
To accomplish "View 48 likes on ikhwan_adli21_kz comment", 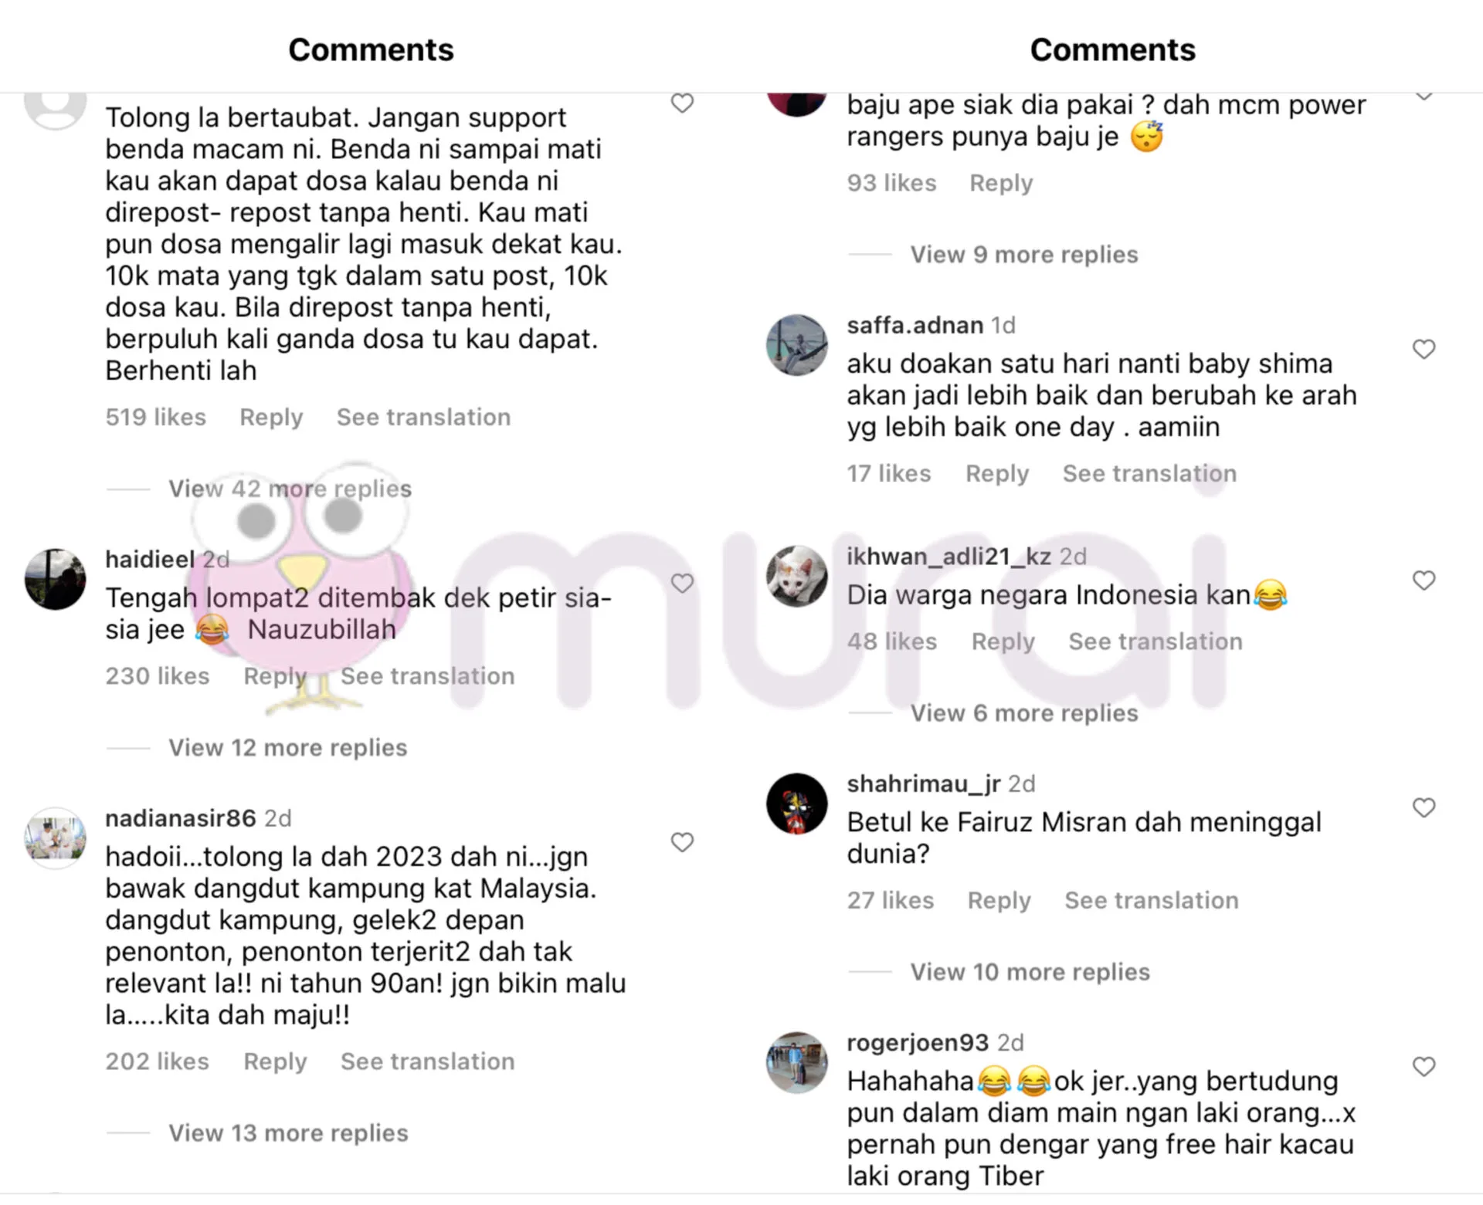I will [x=892, y=641].
